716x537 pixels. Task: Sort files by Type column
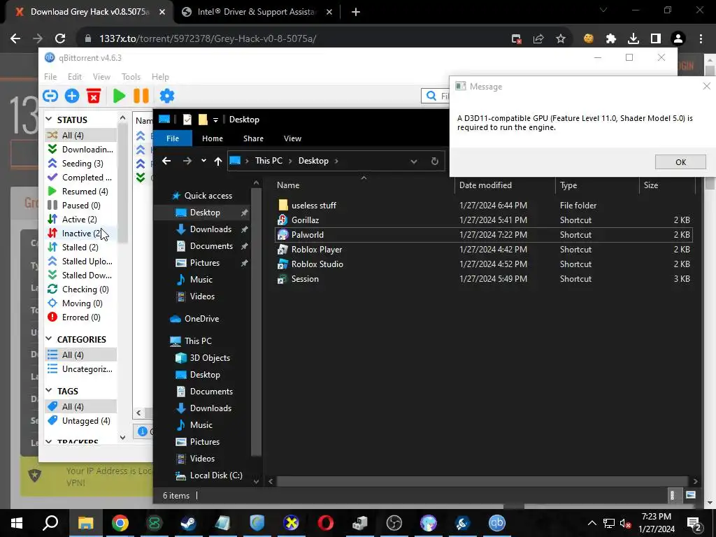(x=597, y=185)
